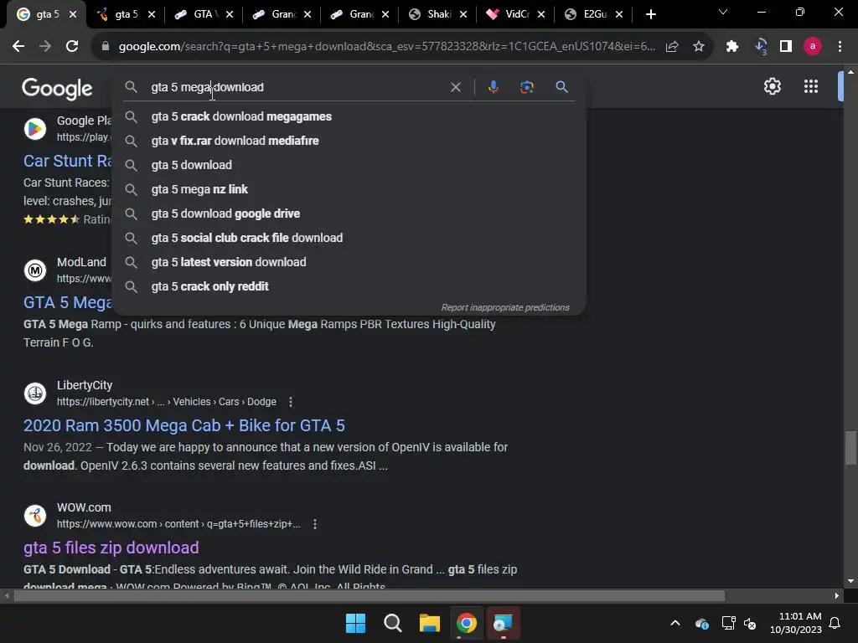858x643 pixels.
Task: Select suggestion gta 5 crack download megagames
Action: [x=349, y=116]
